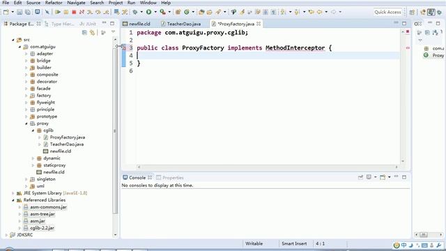446x251 pixels.
Task: Open the Project menu
Action: coord(116,3)
